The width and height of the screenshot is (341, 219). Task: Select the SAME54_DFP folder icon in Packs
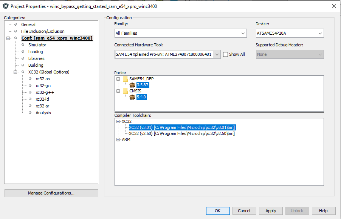[x=125, y=79]
